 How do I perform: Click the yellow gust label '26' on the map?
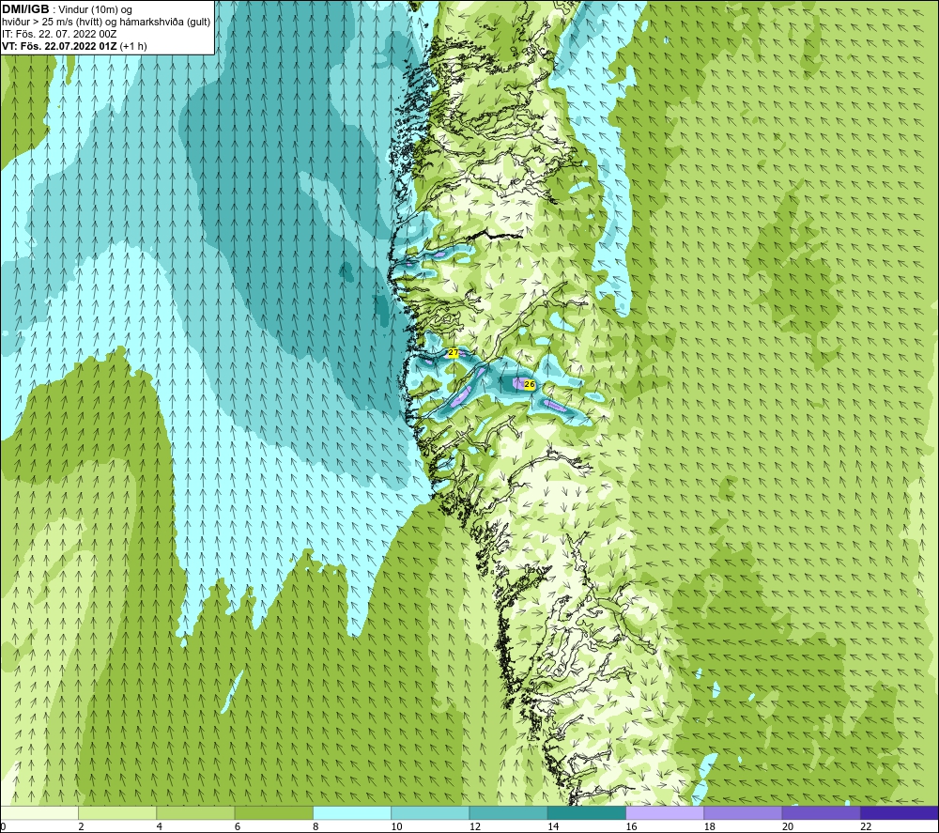pyautogui.click(x=530, y=384)
